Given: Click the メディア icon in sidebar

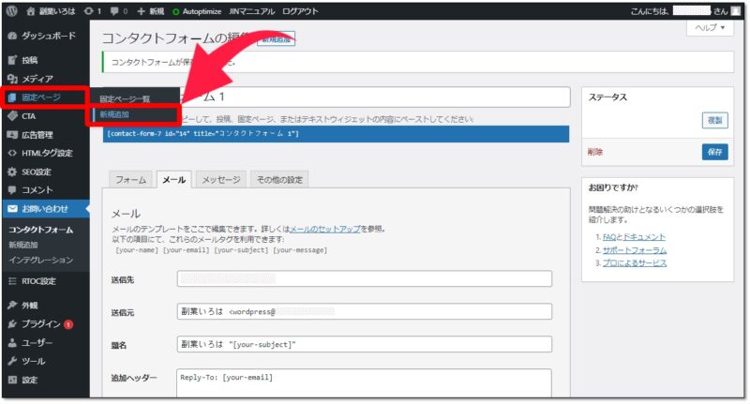Looking at the screenshot, I should click(x=12, y=79).
